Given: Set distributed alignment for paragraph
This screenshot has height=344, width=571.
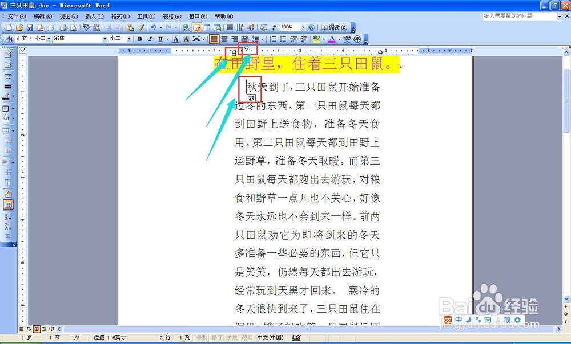Looking at the screenshot, I should click(x=245, y=39).
